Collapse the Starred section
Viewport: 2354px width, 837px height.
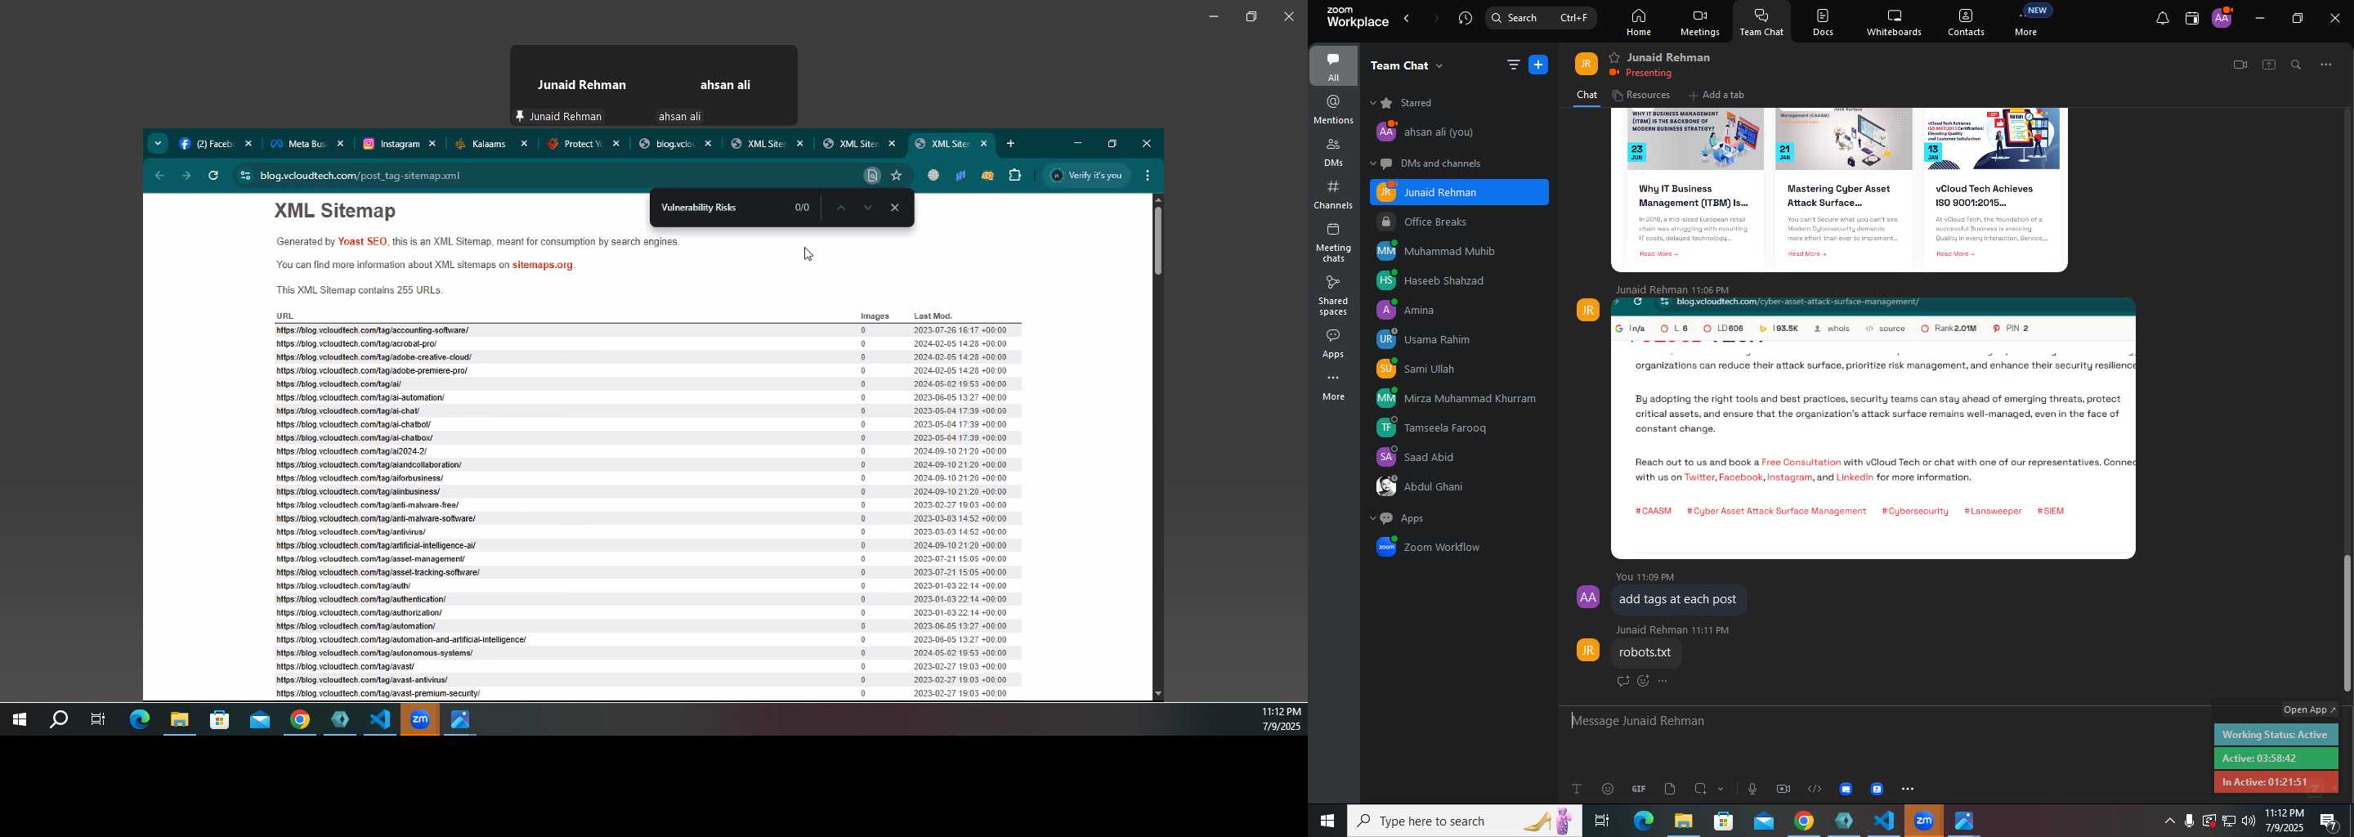[x=1372, y=103]
